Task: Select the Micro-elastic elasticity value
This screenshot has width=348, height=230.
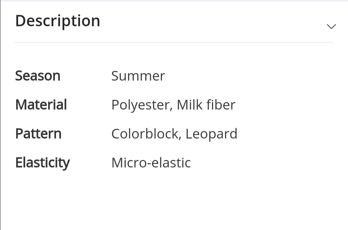Action: 151,163
